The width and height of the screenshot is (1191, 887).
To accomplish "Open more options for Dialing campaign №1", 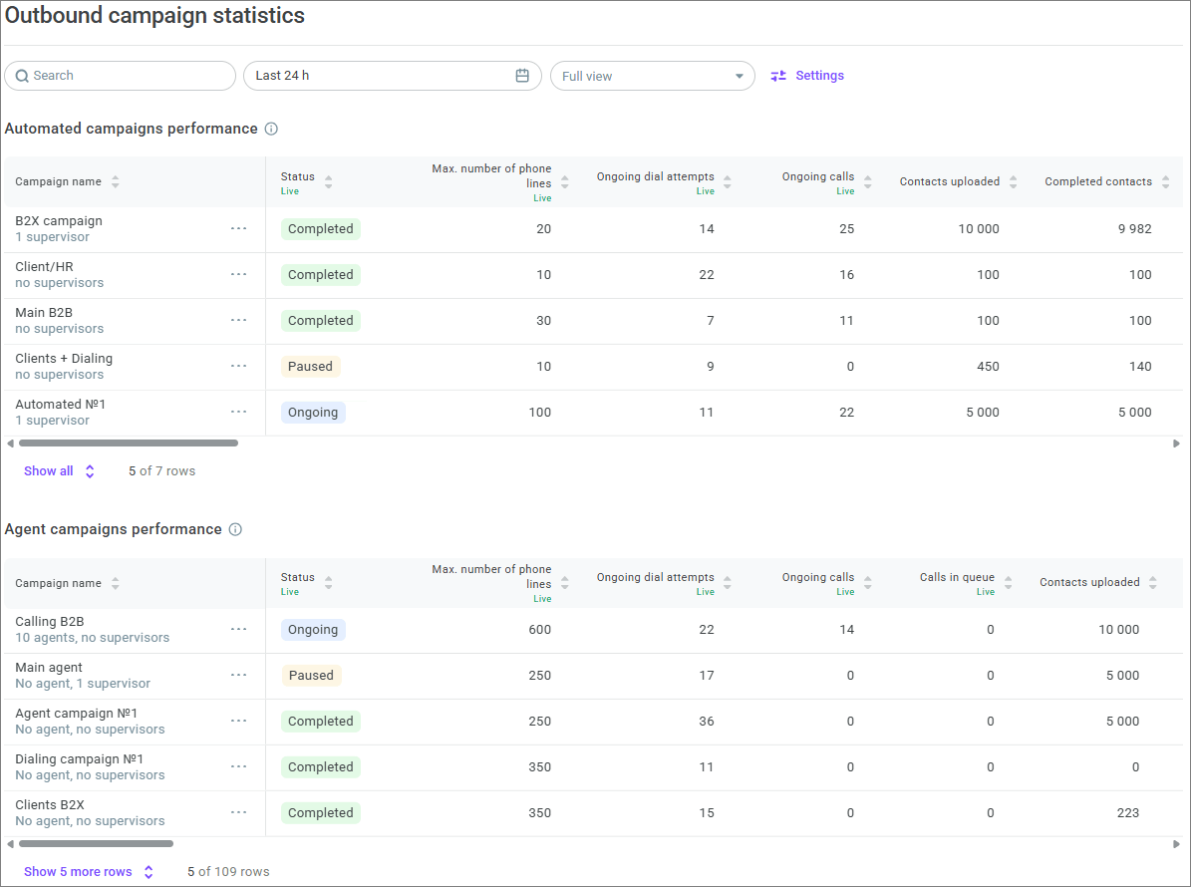I will tap(238, 766).
